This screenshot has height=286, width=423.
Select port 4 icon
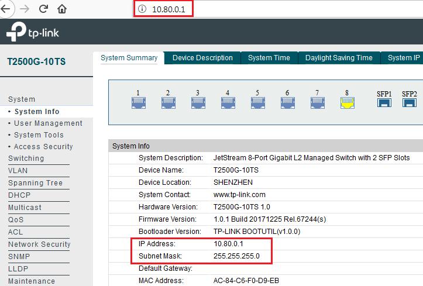[228, 103]
